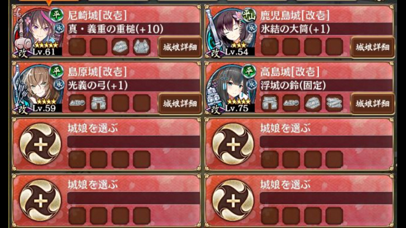Click first equipped facility icon of 高島城

click(x=270, y=103)
